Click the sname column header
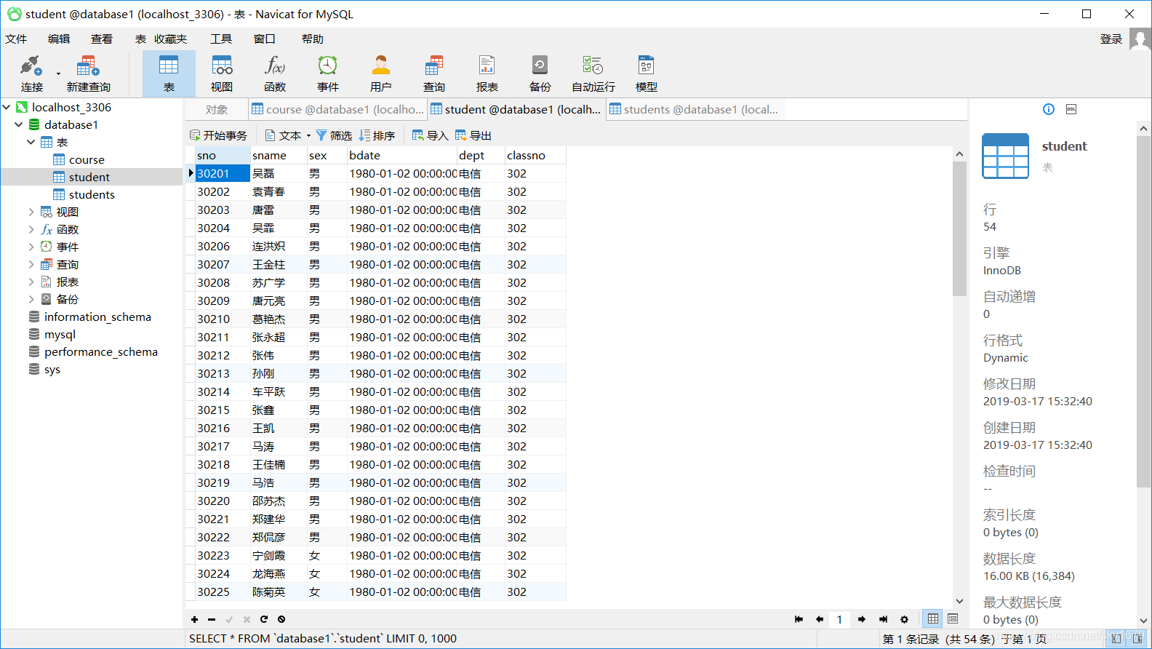This screenshot has height=649, width=1152. tap(279, 155)
